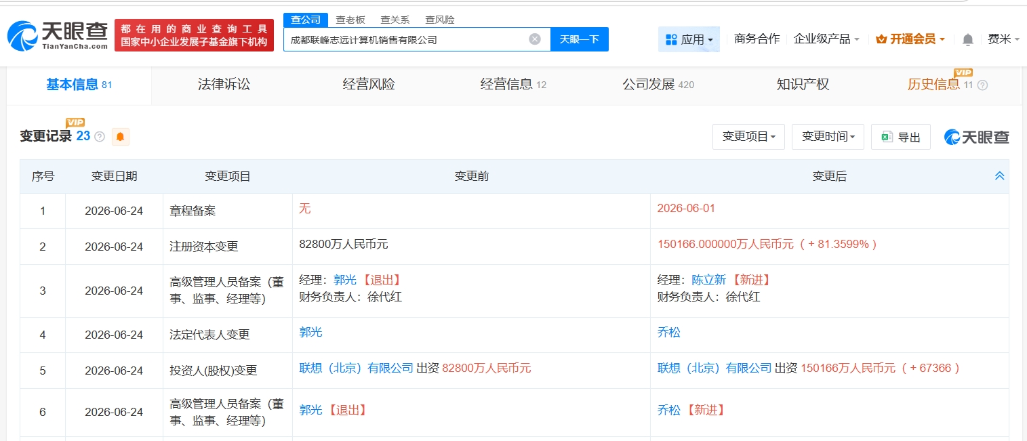
Task: Open the 变更时间 filter dropdown
Action: coord(828,137)
